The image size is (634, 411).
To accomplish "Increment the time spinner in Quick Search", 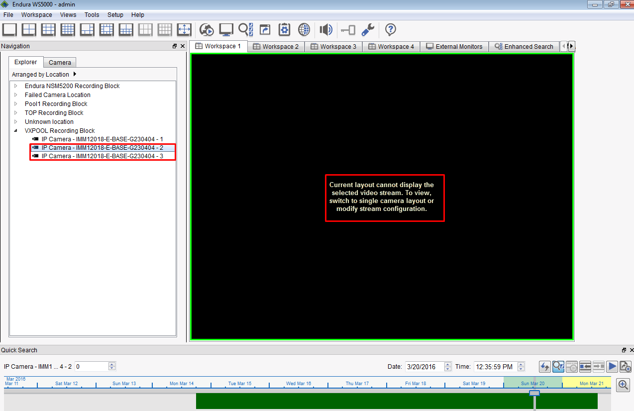I will [x=521, y=364].
